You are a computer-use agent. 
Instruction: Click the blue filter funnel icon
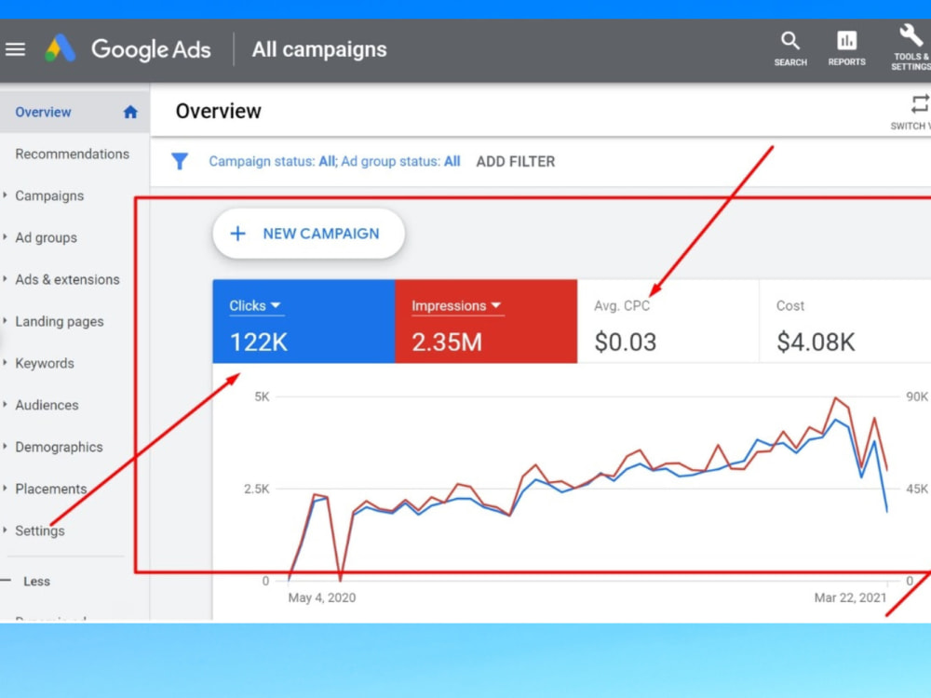[180, 161]
